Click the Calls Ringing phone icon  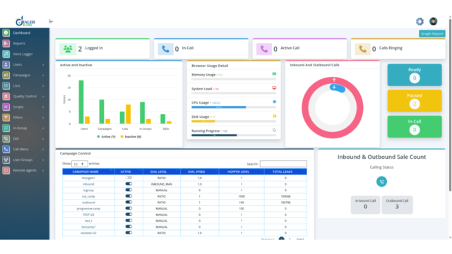point(362,49)
